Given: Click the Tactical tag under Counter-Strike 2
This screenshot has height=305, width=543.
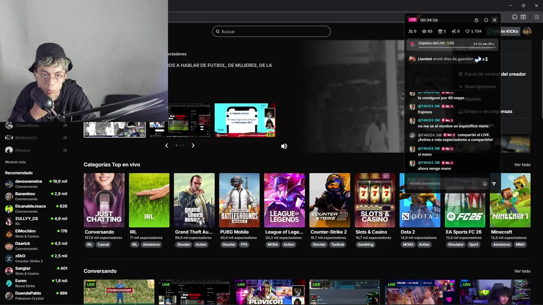Looking at the screenshot, I should pos(338,244).
